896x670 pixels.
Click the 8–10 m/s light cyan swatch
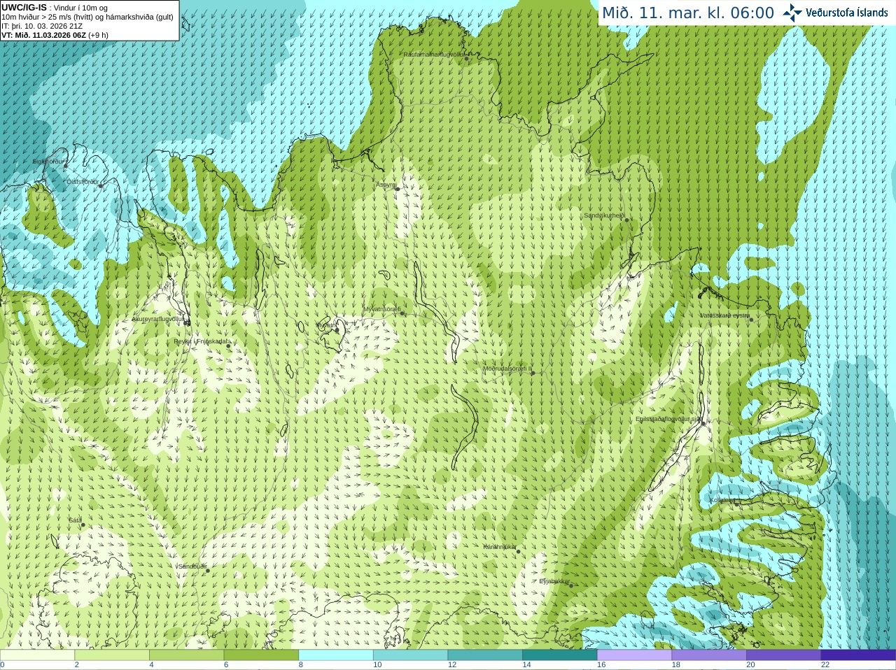[x=336, y=655]
